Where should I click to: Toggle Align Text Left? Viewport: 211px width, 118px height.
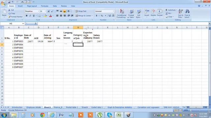(57, 16)
